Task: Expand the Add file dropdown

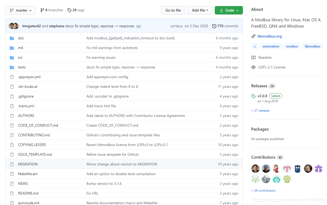Action: click(x=200, y=10)
